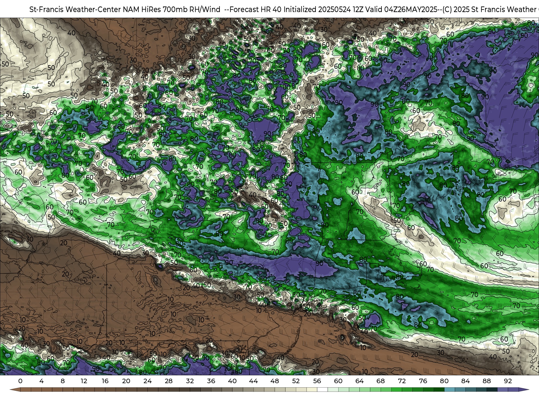The width and height of the screenshot is (539, 393).
Task: Click the colorbar tick label '64'
Action: point(359,381)
